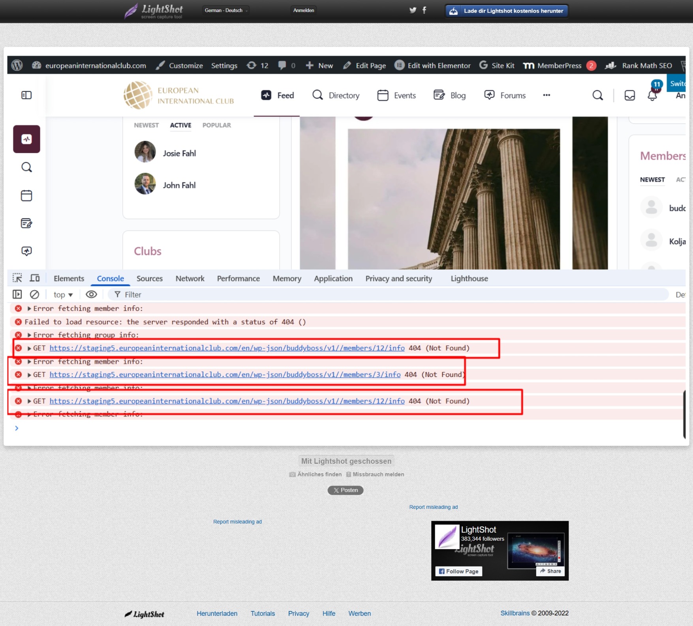Click the notifications bell icon

[x=652, y=96]
